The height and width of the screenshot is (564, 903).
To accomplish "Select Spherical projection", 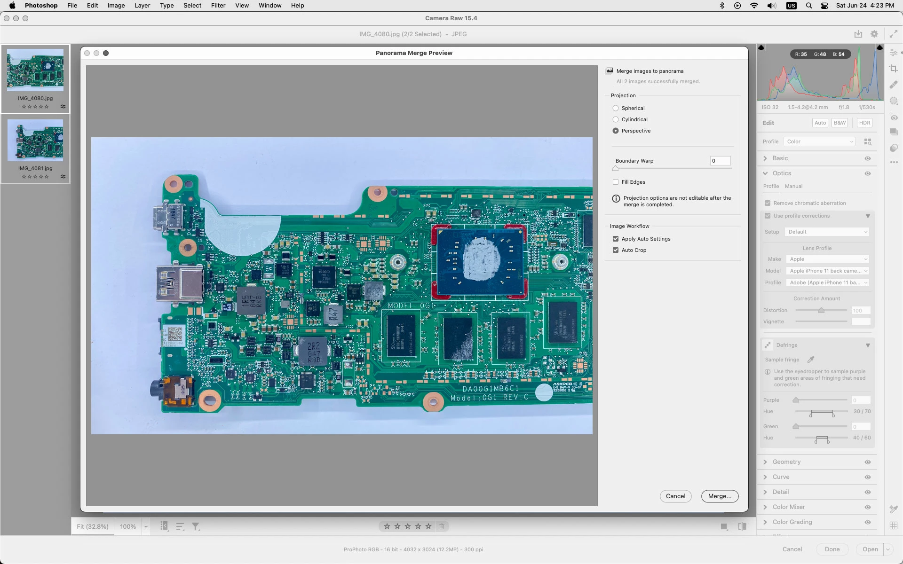I will 616,108.
